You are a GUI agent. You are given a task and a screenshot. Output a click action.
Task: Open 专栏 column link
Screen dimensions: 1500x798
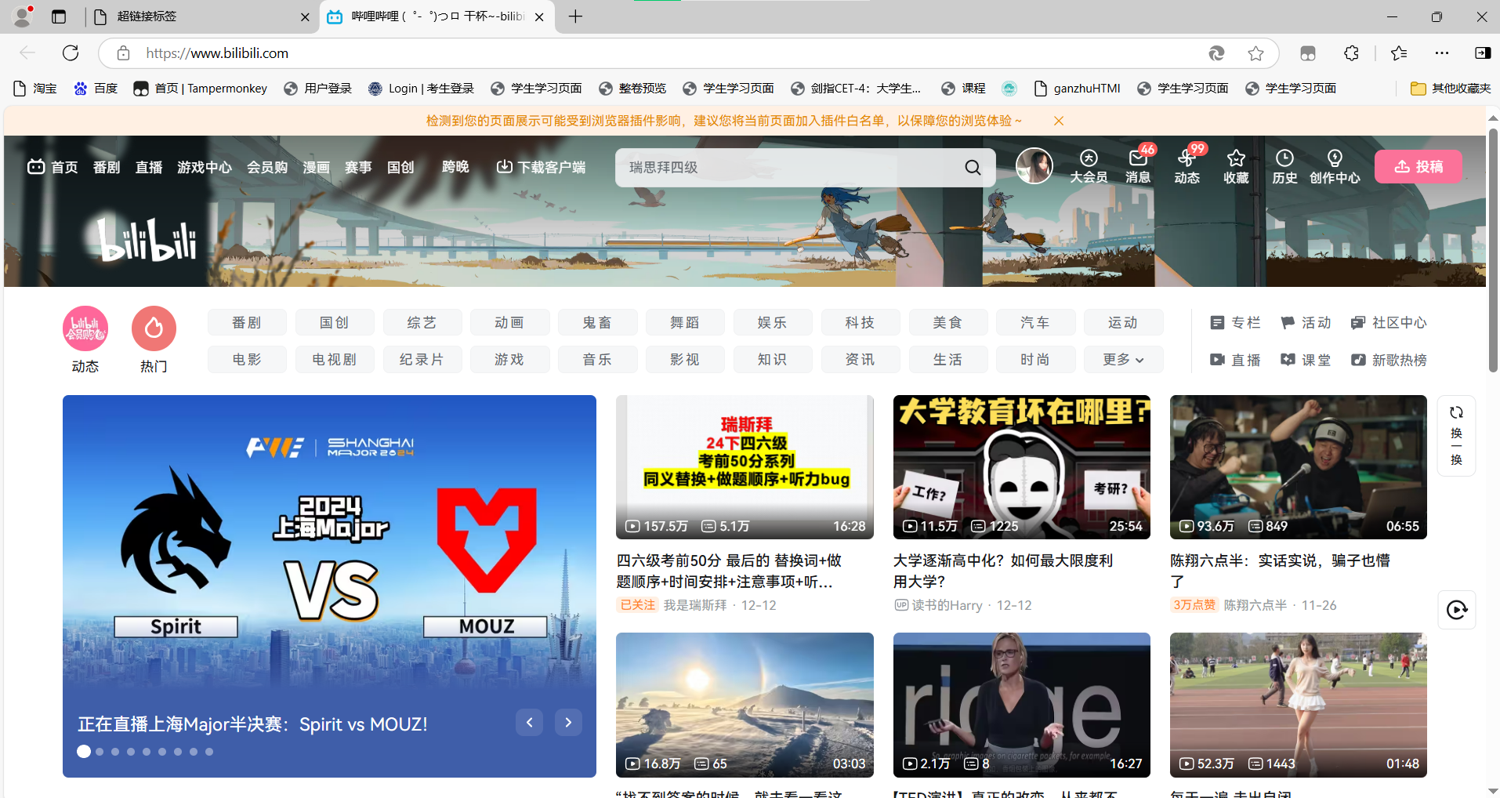(1236, 323)
